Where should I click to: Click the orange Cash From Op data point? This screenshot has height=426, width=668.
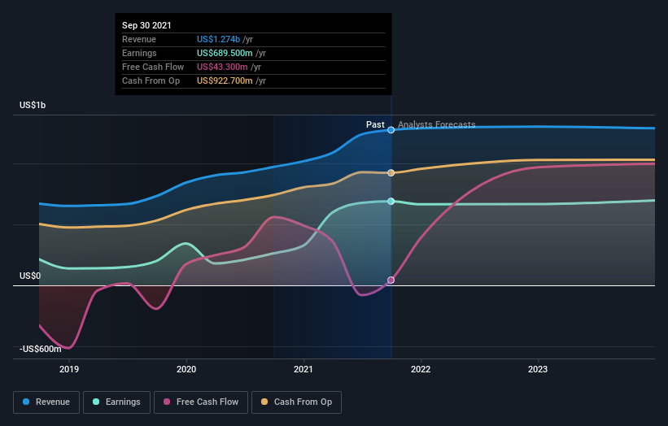pyautogui.click(x=391, y=173)
